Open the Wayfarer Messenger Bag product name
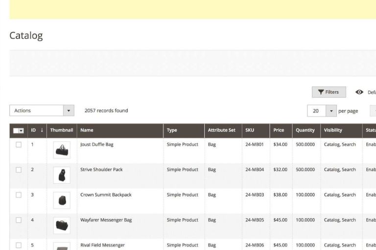 [x=106, y=220]
